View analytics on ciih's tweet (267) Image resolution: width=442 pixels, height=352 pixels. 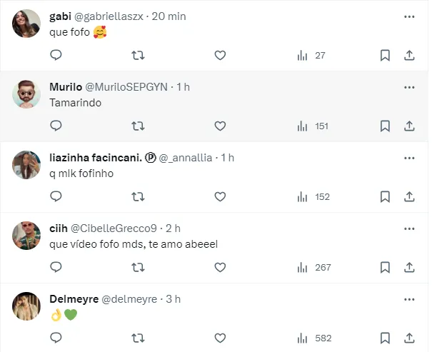tap(313, 267)
